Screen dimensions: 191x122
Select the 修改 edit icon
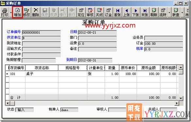click(26, 12)
